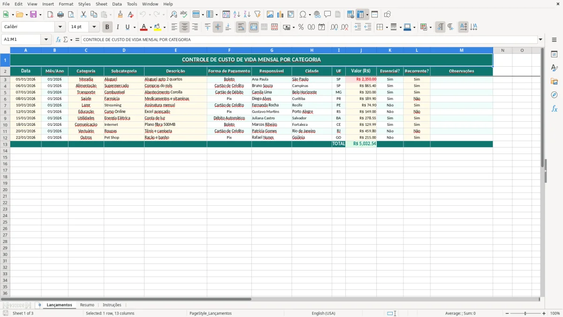563x317 pixels.
Task: Toggle Bold formatting
Action: point(107,27)
